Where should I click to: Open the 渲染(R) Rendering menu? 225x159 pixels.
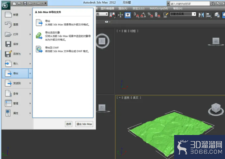click(x=123, y=8)
